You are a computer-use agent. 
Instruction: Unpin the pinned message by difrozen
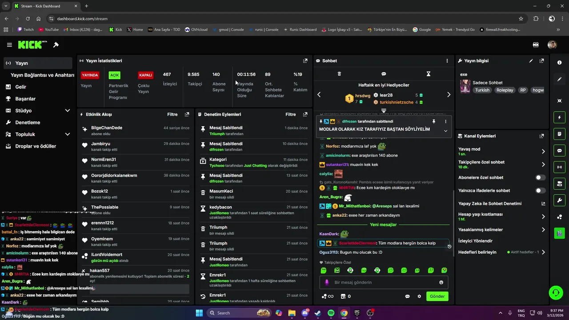434,121
